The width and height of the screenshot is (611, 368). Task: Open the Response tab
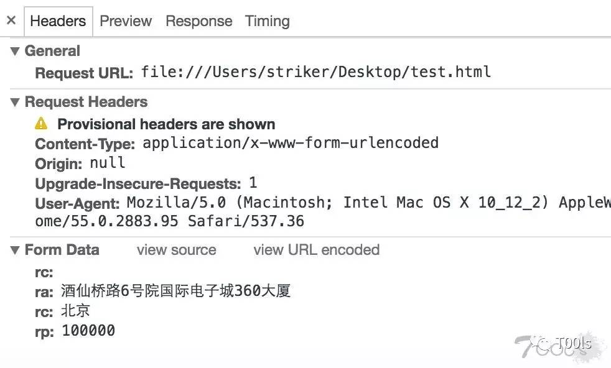click(198, 21)
